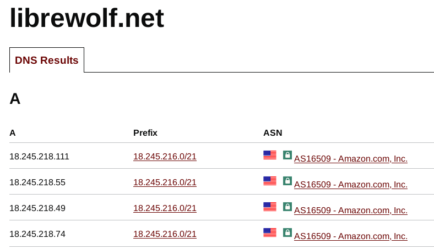The width and height of the screenshot is (434, 249).
Task: Click the green padlock icon in first row
Action: 287,155
